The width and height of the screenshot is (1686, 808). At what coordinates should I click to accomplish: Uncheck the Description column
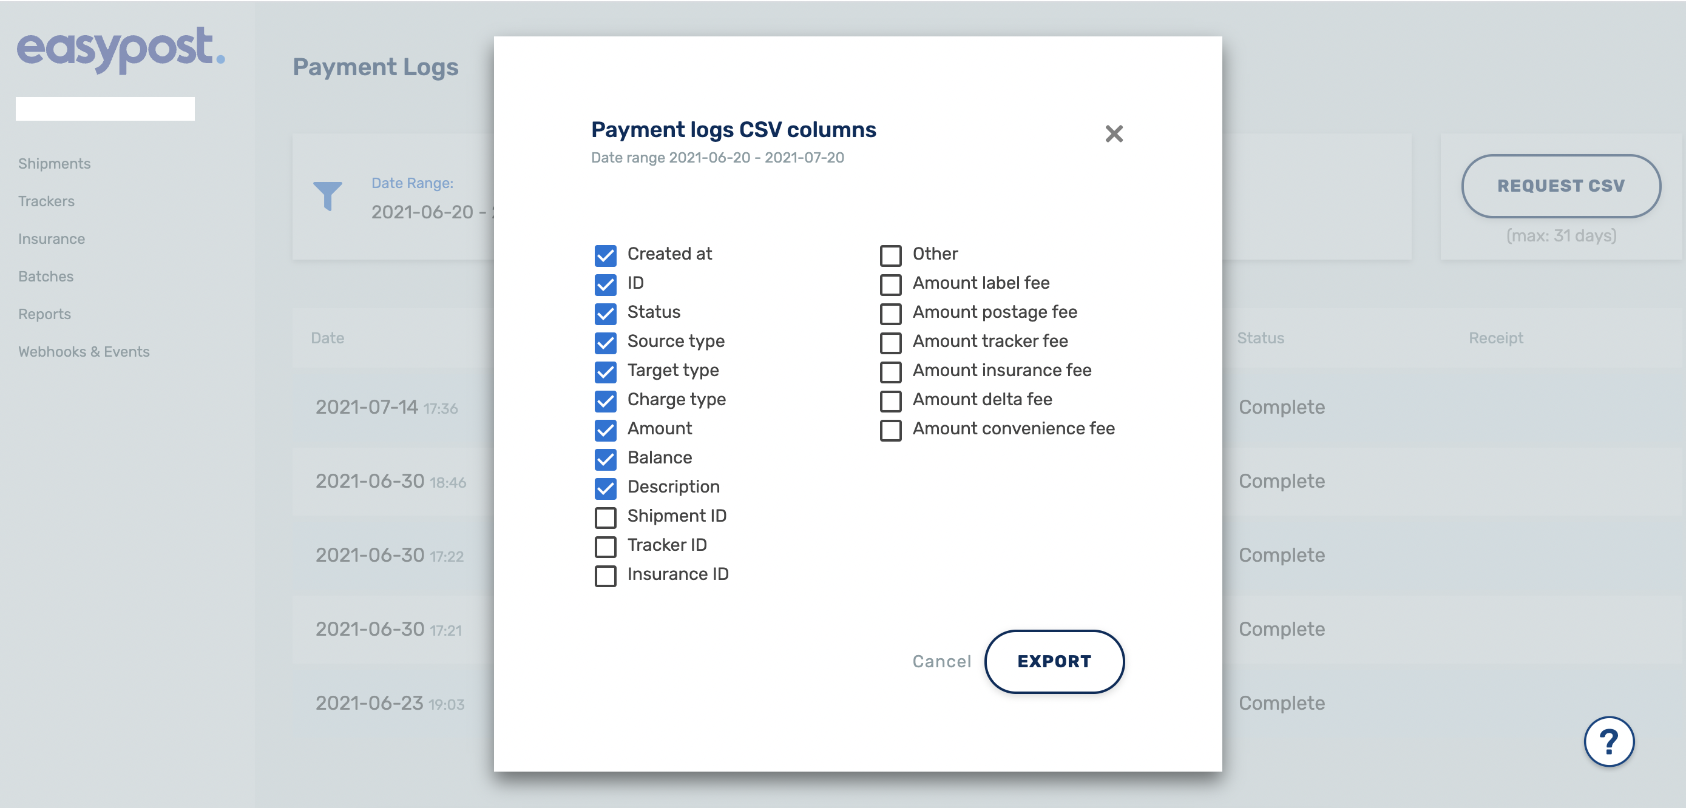(x=604, y=488)
